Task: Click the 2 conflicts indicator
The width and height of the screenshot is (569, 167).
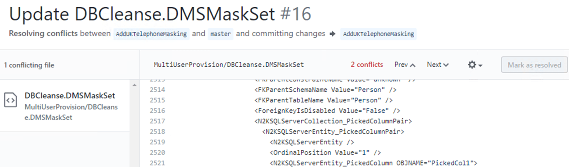Action: 367,65
